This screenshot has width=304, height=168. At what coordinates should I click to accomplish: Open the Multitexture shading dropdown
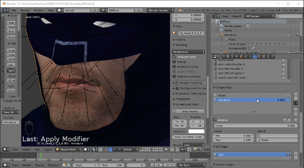pyautogui.click(x=188, y=52)
